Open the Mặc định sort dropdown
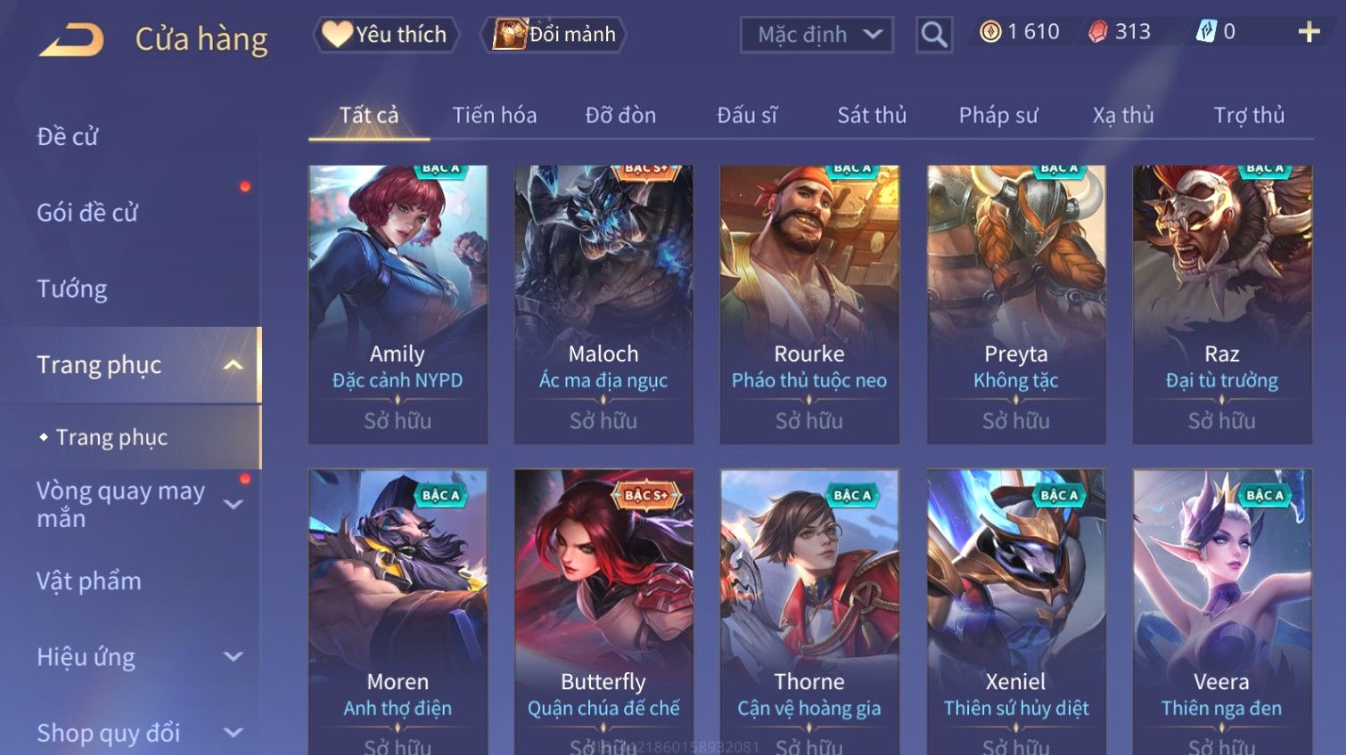Screen dimensions: 1346x755 [817, 35]
